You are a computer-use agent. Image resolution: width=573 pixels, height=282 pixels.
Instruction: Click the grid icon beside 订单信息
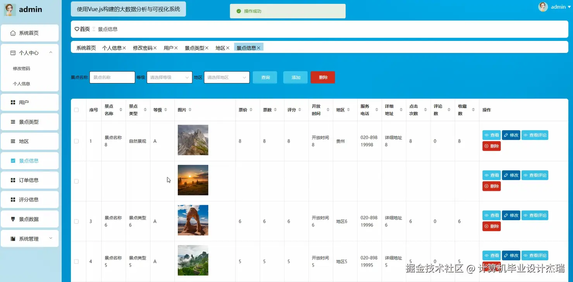click(x=13, y=180)
